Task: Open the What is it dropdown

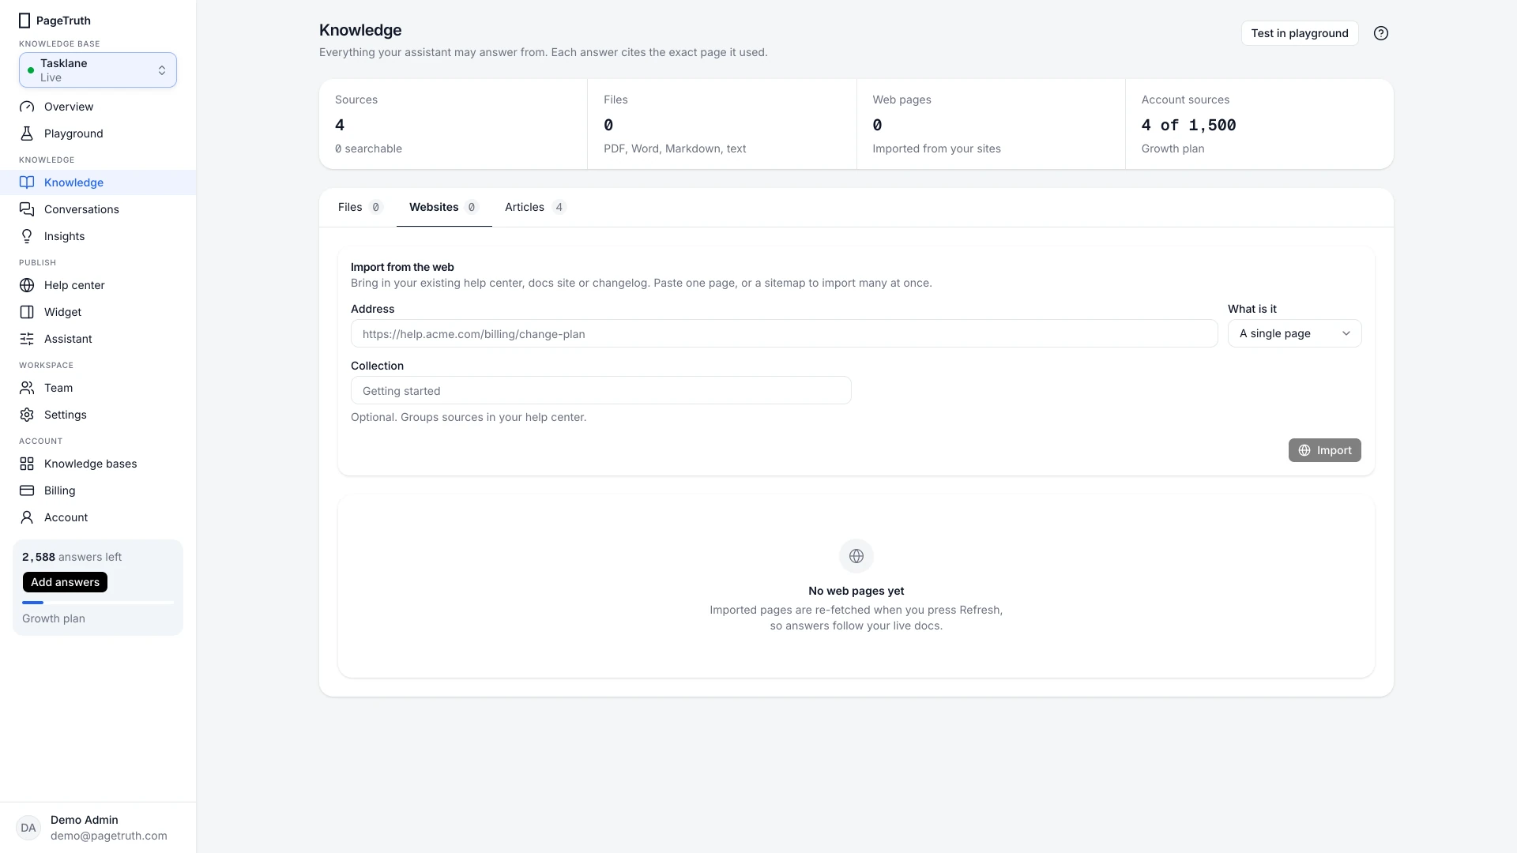Action: pyautogui.click(x=1294, y=333)
